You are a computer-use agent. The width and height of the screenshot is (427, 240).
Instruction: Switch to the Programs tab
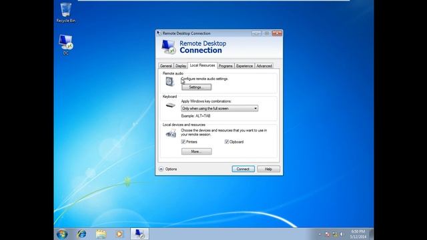(226, 66)
